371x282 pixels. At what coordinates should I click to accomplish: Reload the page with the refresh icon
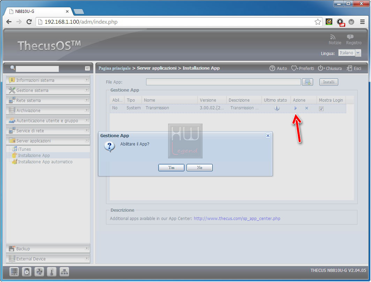(29, 22)
